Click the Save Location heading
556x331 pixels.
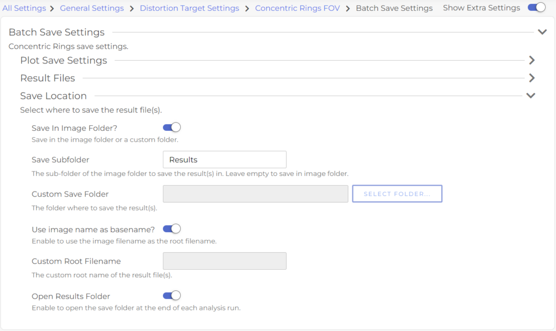point(53,96)
